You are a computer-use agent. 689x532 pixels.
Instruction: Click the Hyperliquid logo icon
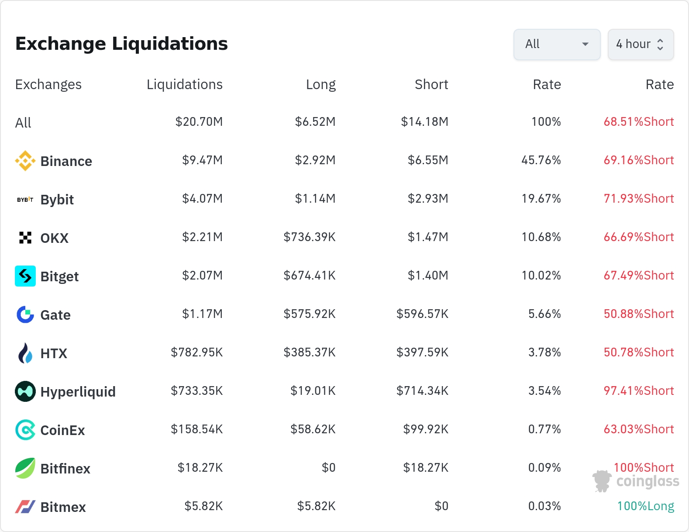click(x=25, y=391)
